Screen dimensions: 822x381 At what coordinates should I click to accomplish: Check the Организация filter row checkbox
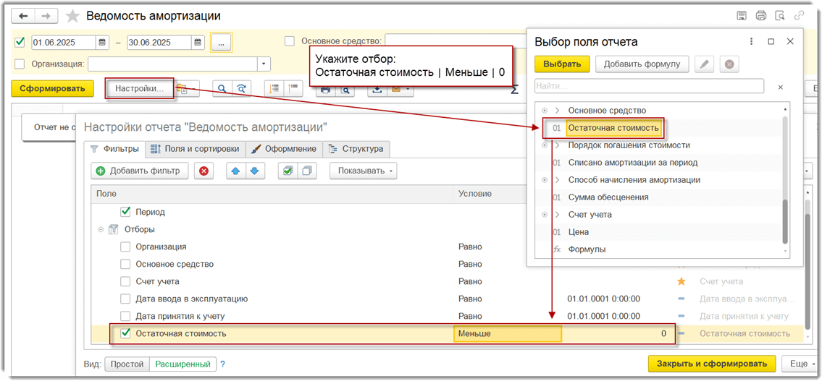[125, 247]
